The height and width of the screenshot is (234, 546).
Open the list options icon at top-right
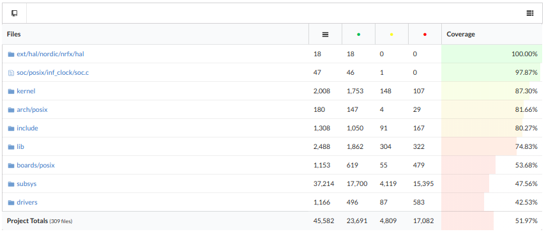pyautogui.click(x=529, y=13)
